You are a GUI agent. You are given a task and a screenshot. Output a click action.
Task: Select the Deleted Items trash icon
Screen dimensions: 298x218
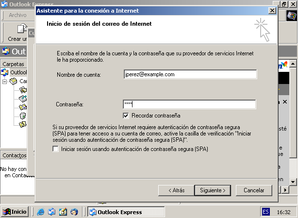(x=23, y=116)
